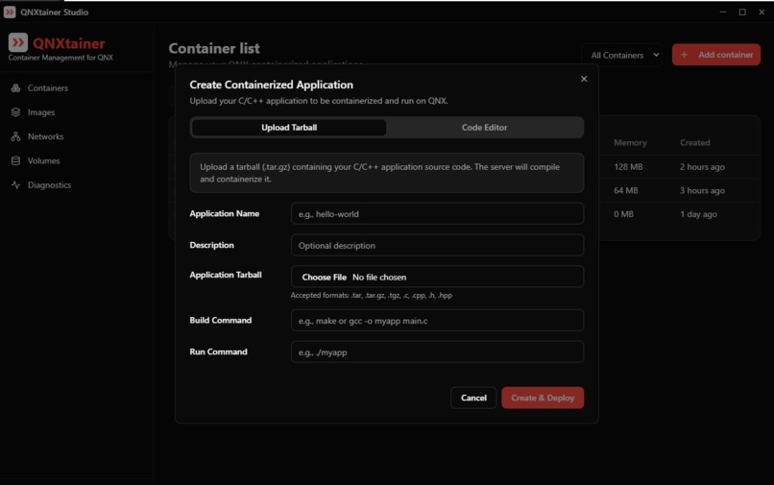Click the Containers sidebar icon

(x=15, y=88)
